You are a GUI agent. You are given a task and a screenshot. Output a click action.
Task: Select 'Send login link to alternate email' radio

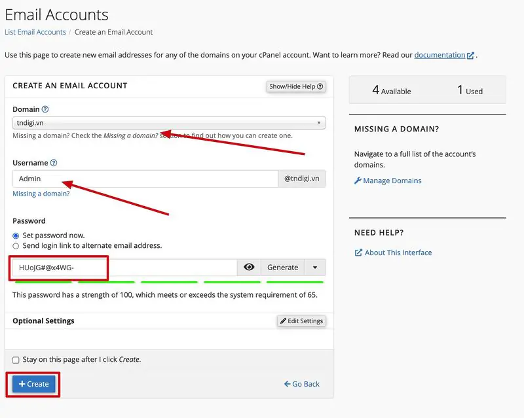click(16, 246)
